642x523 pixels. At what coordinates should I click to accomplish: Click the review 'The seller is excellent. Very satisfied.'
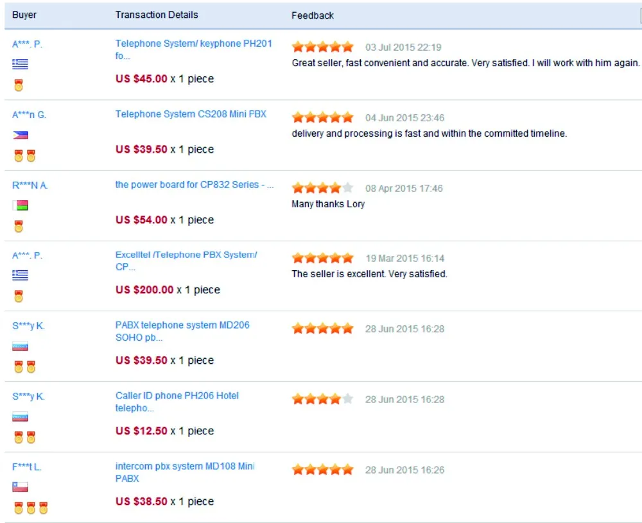[x=369, y=274]
